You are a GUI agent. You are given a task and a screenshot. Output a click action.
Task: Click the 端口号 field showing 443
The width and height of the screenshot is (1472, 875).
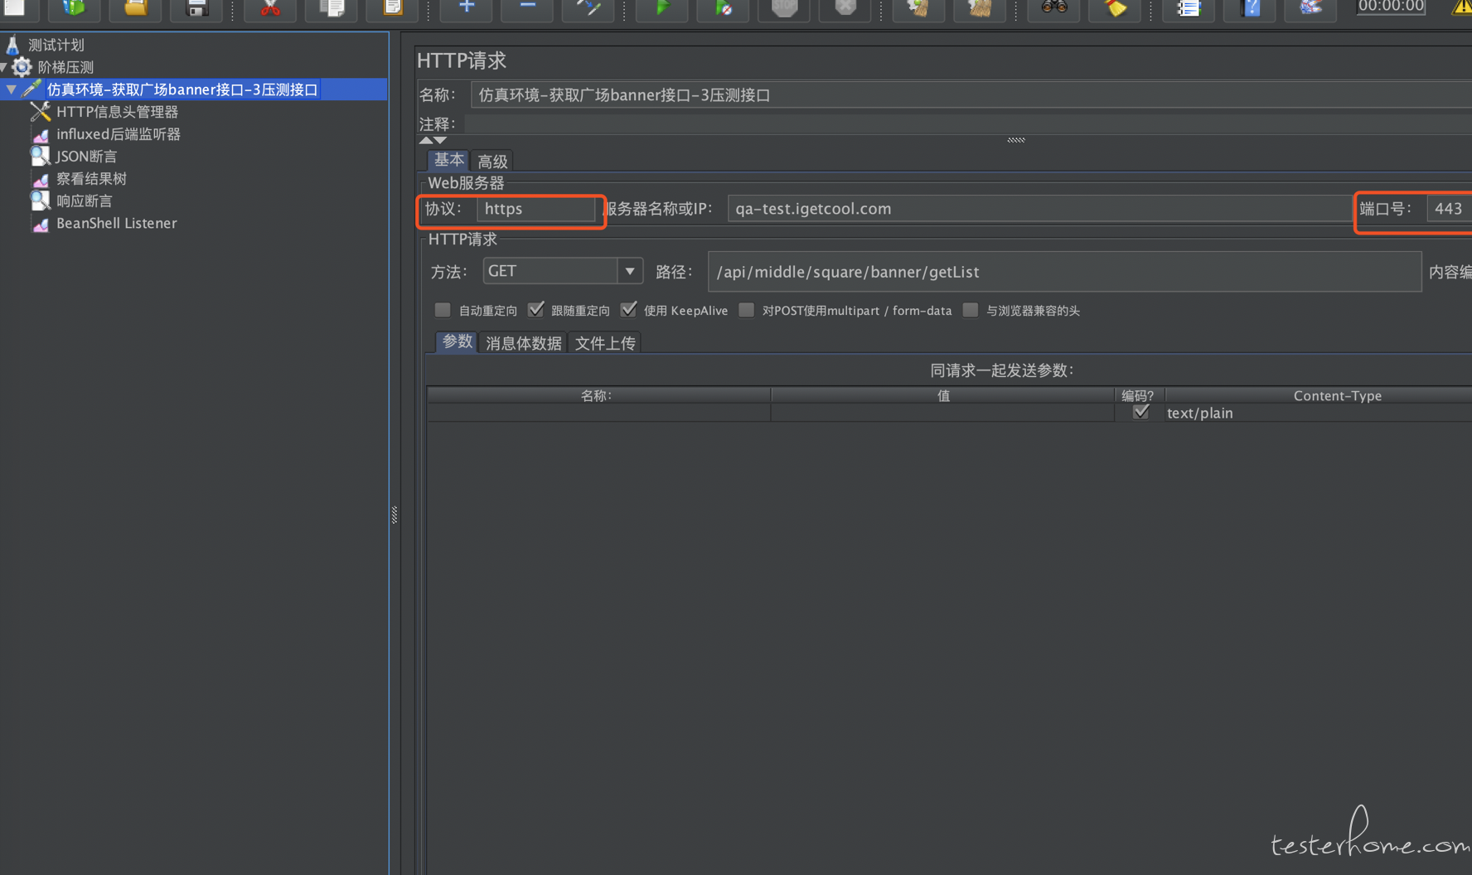point(1449,209)
